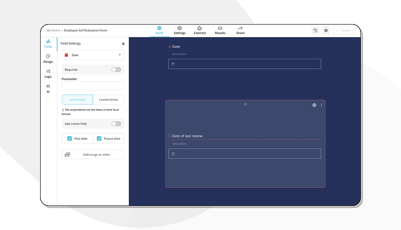Click Description under Date of last review

tap(179, 144)
